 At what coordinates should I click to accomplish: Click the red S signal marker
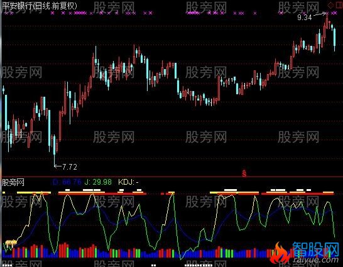tap(244, 173)
